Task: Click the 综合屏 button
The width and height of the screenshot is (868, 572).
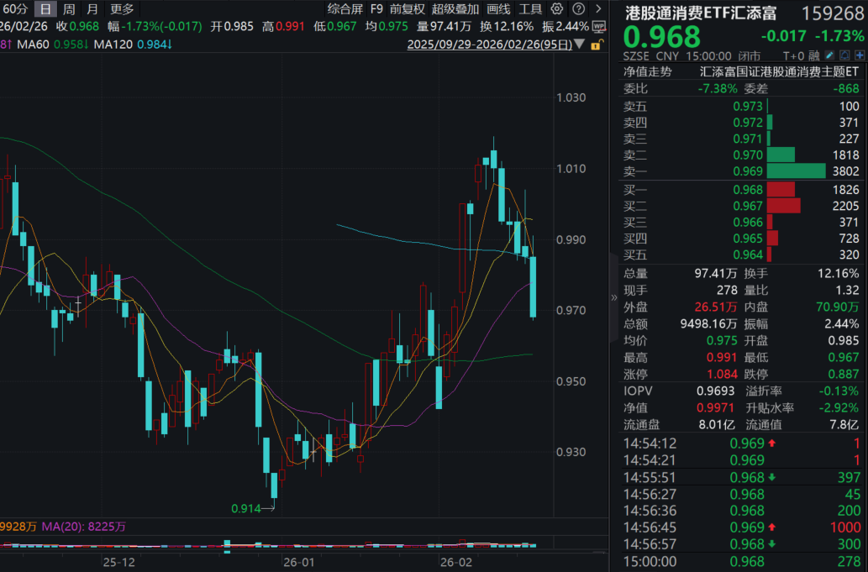Action: (x=345, y=9)
